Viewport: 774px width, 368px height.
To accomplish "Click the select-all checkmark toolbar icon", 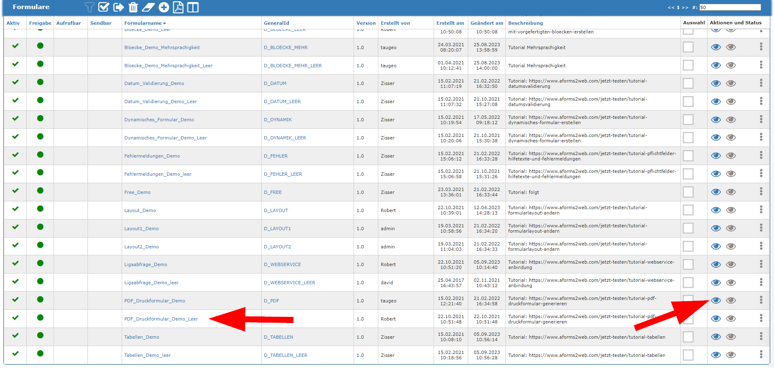I will click(x=104, y=7).
